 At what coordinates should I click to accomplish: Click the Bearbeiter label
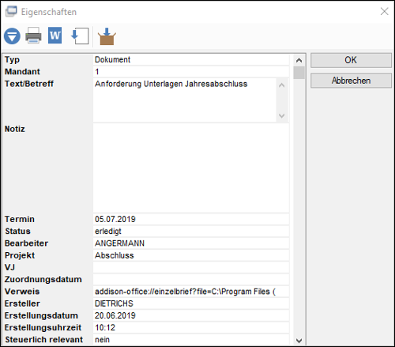point(26,243)
